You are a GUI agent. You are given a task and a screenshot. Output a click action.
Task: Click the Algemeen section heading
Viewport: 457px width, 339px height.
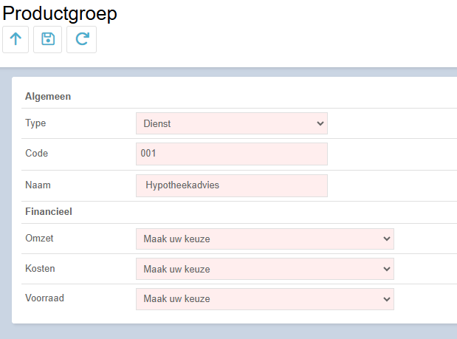[x=48, y=97]
